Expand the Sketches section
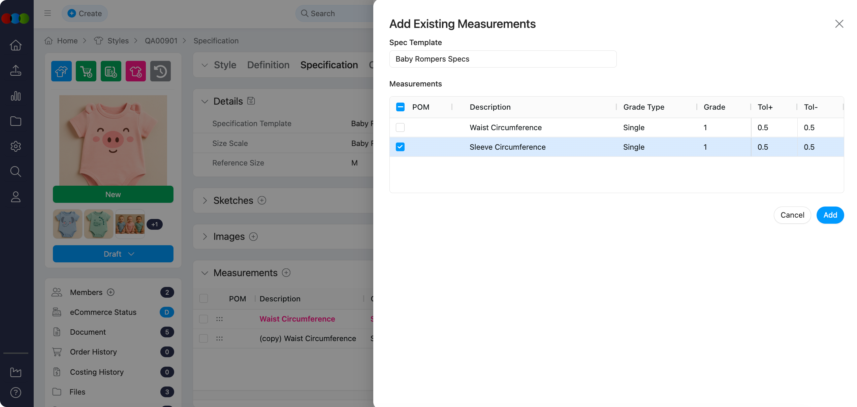Screen dimensions: 857x407 (205, 200)
